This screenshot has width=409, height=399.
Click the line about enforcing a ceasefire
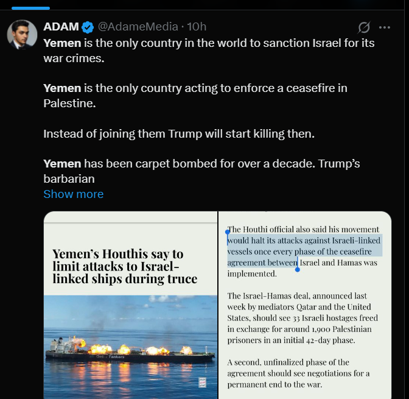[195, 95]
